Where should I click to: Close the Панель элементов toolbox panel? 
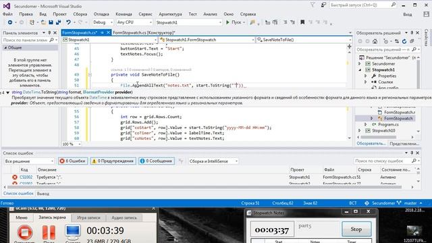[x=55, y=33]
